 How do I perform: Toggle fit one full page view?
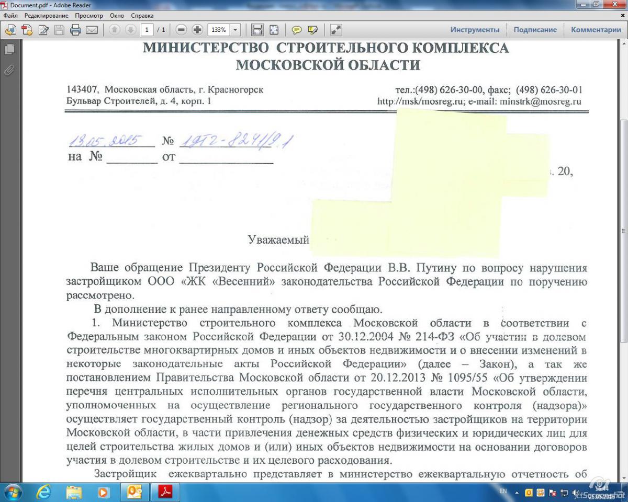point(274,30)
